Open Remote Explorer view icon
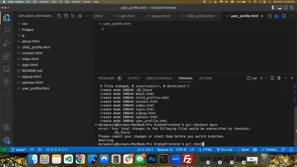This screenshot has width=297, height=167. [6, 69]
